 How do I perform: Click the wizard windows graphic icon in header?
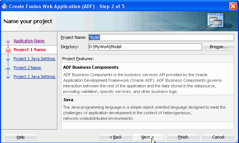click(x=215, y=20)
